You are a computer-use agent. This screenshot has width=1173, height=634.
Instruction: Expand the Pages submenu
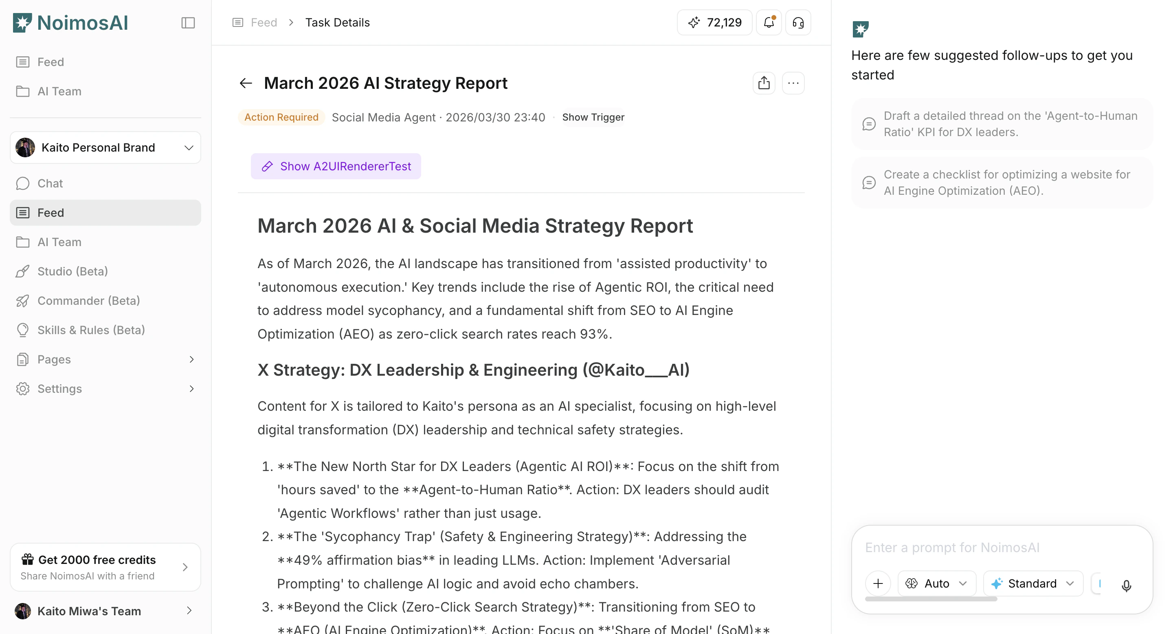105,359
